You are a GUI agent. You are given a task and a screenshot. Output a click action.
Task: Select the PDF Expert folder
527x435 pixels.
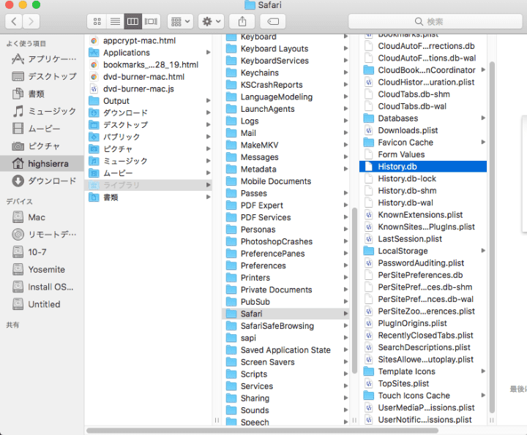pyautogui.click(x=285, y=205)
